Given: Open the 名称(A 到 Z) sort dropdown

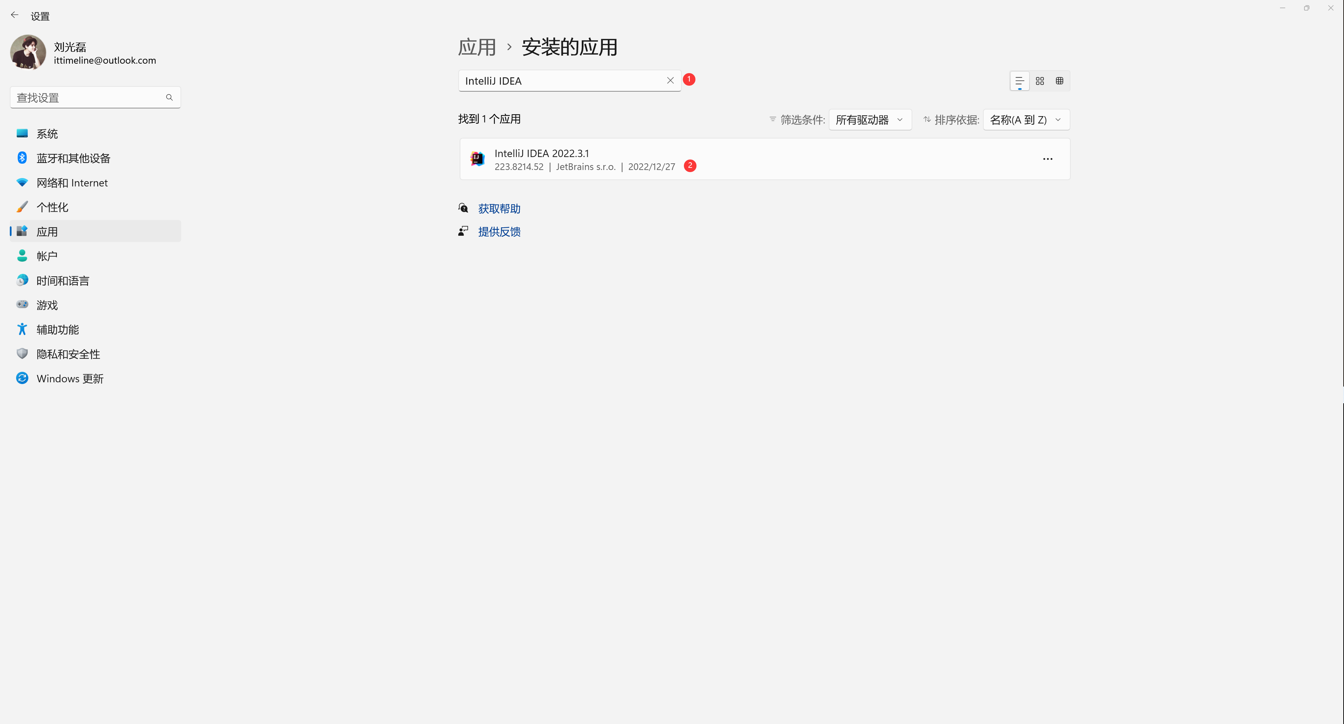Looking at the screenshot, I should pos(1026,120).
